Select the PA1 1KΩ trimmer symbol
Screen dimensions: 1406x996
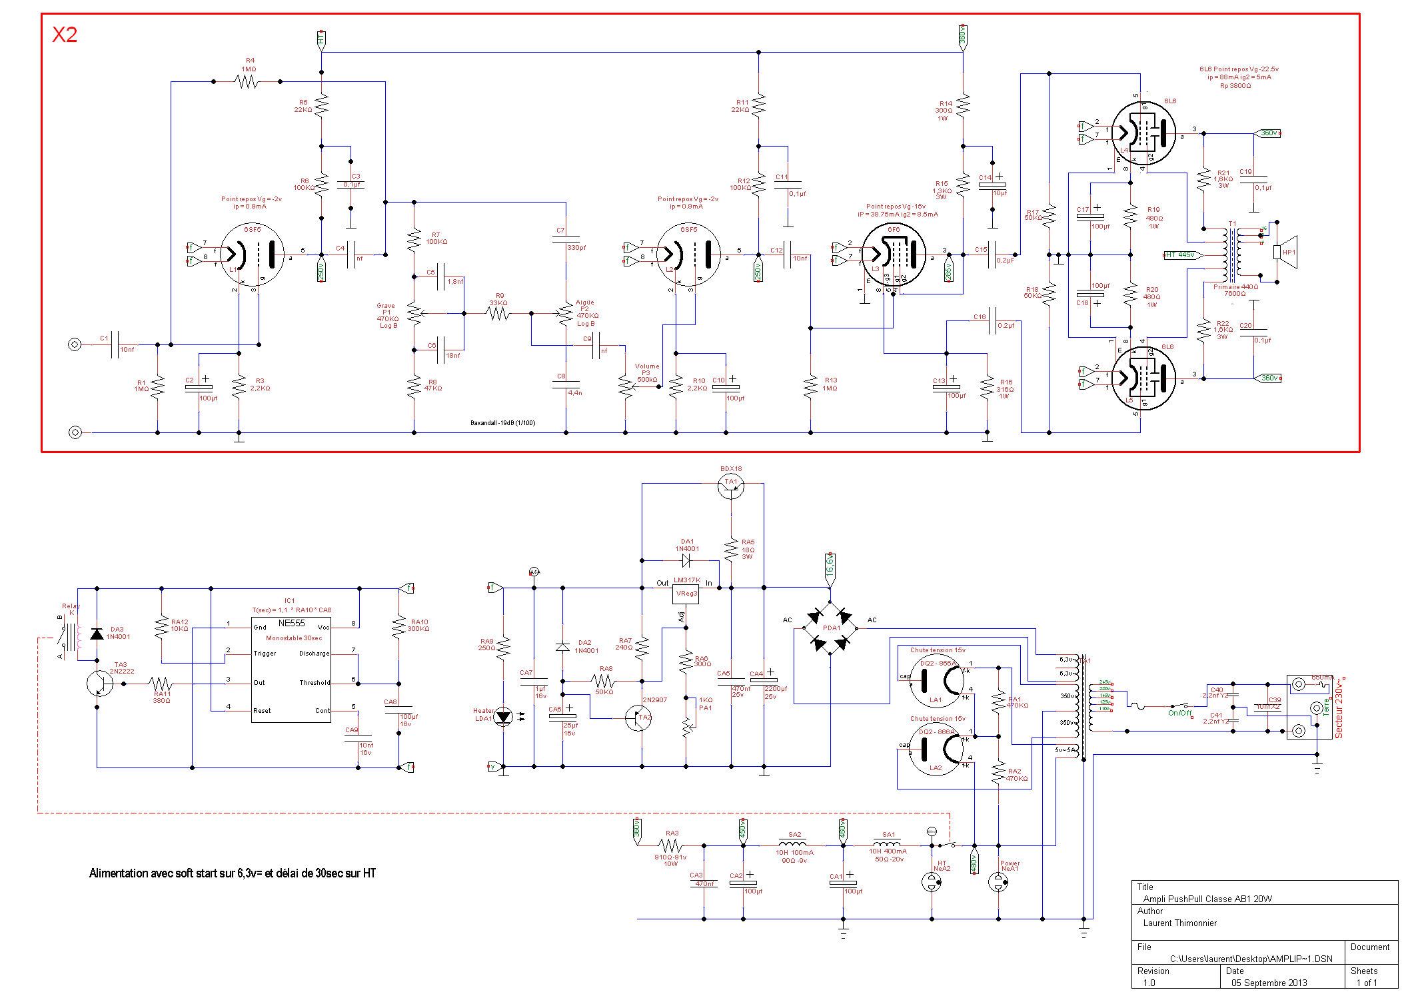687,728
